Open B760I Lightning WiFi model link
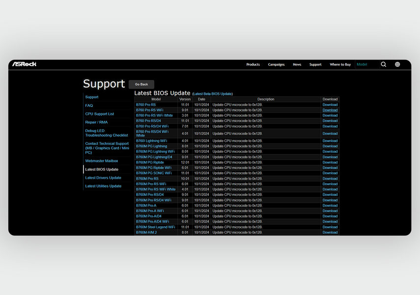Image resolution: width=420 pixels, height=295 pixels. [x=151, y=141]
